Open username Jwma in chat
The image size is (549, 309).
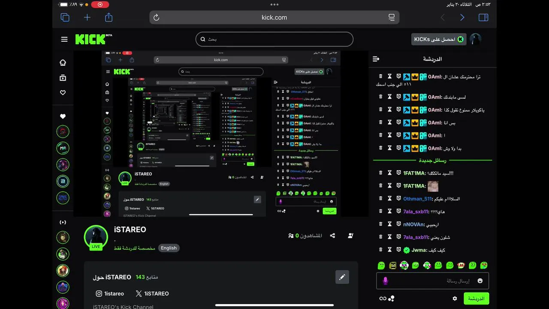pyautogui.click(x=419, y=250)
